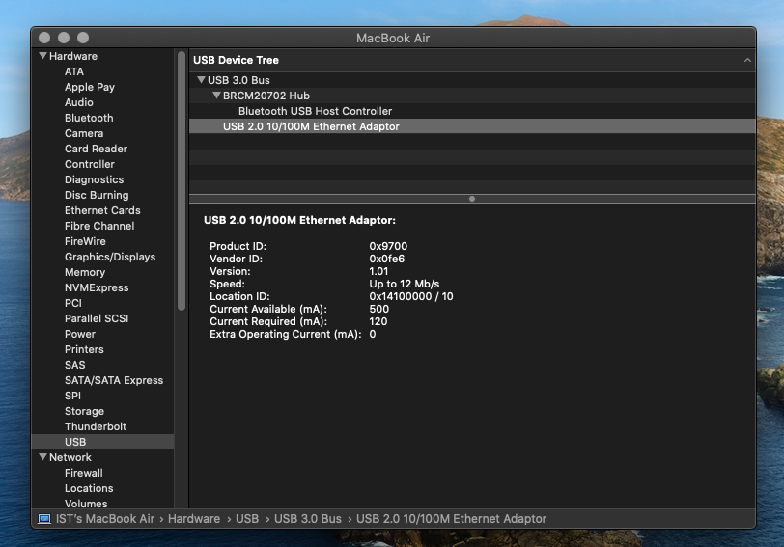Click the Current Available value 500

pyautogui.click(x=379, y=309)
